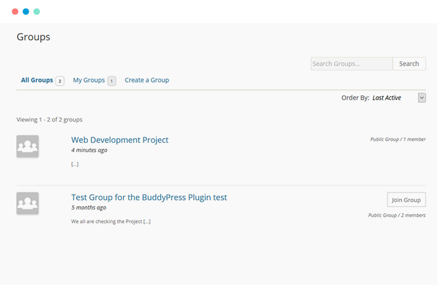Click the Web Development Project group avatar
Viewport: 438px width, 285px height.
coord(27,146)
